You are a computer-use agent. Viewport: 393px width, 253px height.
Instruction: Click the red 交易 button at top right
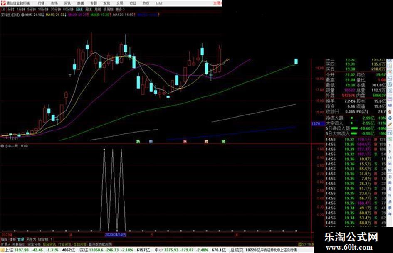pyautogui.click(x=218, y=3)
